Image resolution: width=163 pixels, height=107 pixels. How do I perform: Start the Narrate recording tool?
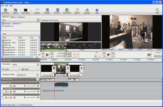(x=37, y=11)
